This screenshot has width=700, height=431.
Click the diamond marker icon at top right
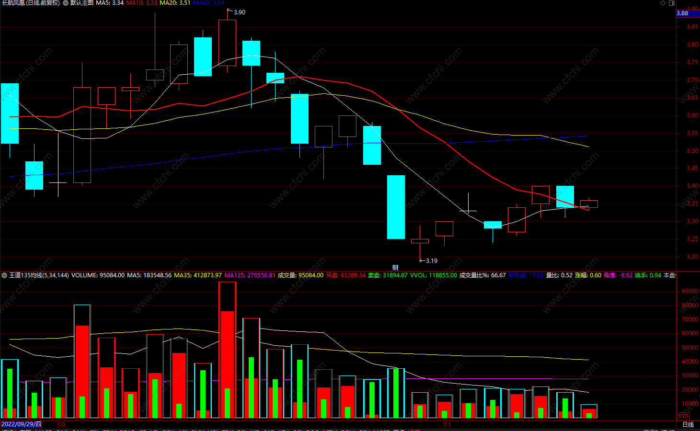point(663,3)
